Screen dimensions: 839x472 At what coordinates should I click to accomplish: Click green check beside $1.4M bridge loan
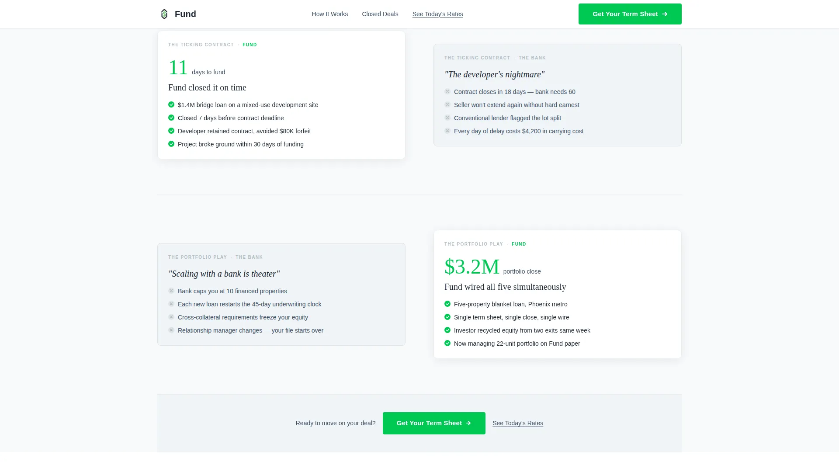(171, 104)
